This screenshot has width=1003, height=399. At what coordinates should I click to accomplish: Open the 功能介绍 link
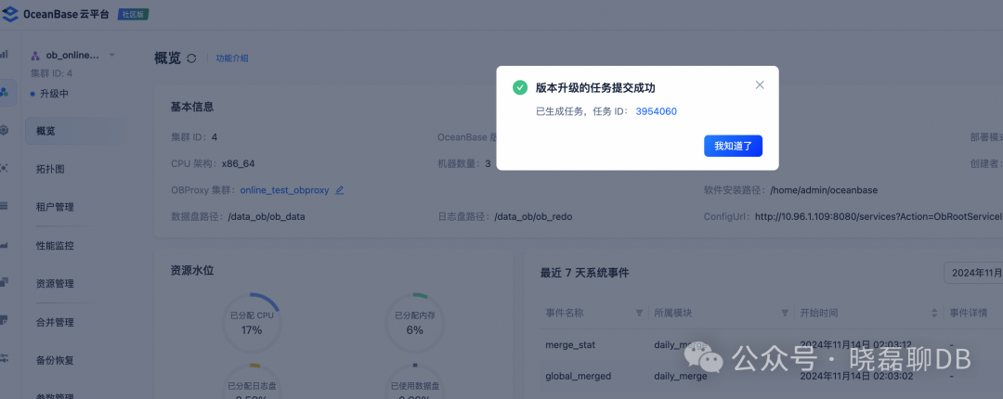232,58
